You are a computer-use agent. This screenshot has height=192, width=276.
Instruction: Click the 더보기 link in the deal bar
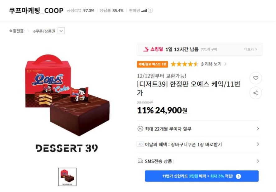[x=251, y=49]
